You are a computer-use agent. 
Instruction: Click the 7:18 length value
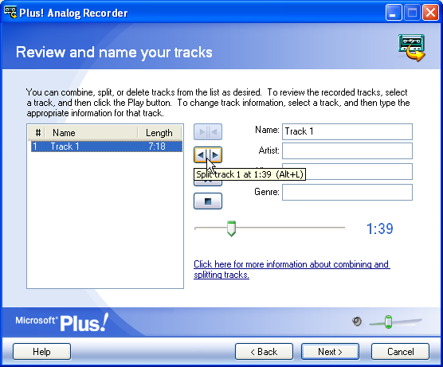(x=157, y=146)
